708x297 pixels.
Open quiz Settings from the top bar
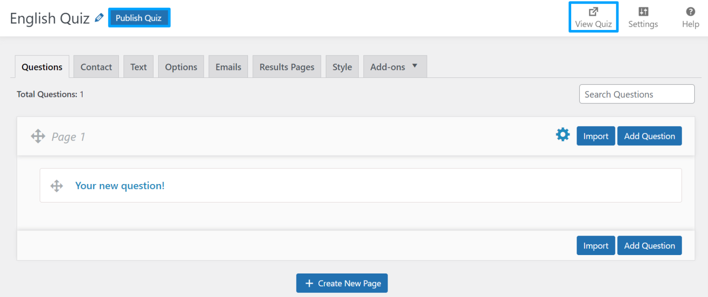click(643, 18)
